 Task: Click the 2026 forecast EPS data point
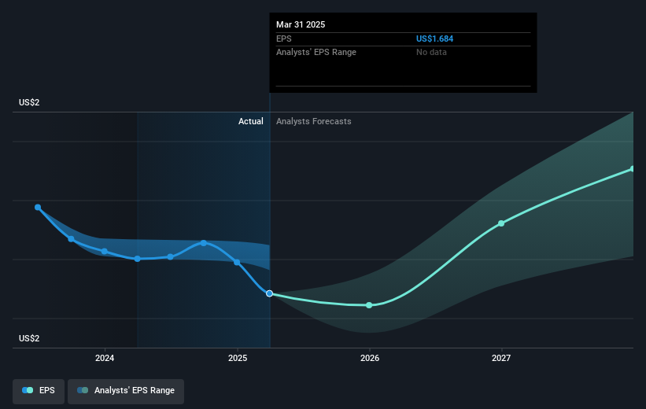coord(369,305)
